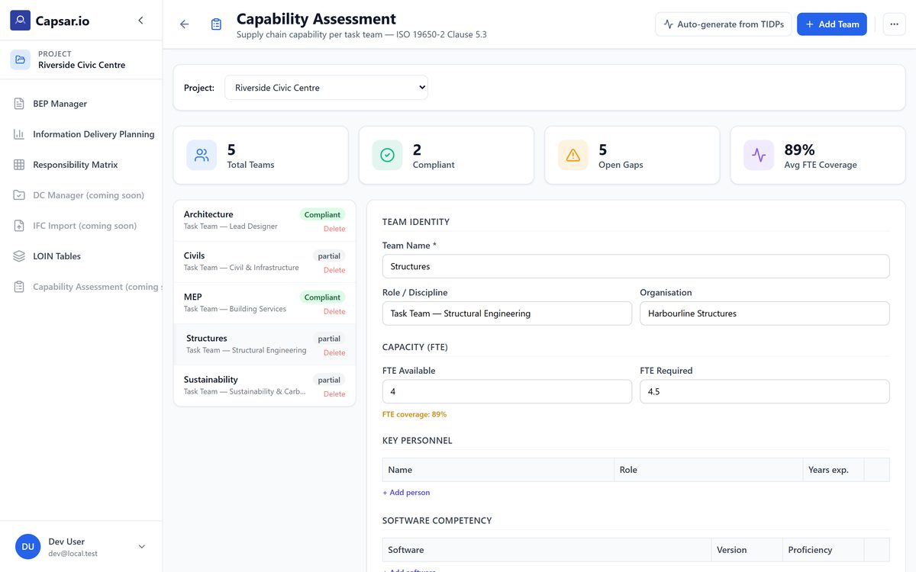This screenshot has width=916, height=572.
Task: Click the Open Gaps warning icon
Action: tap(573, 155)
